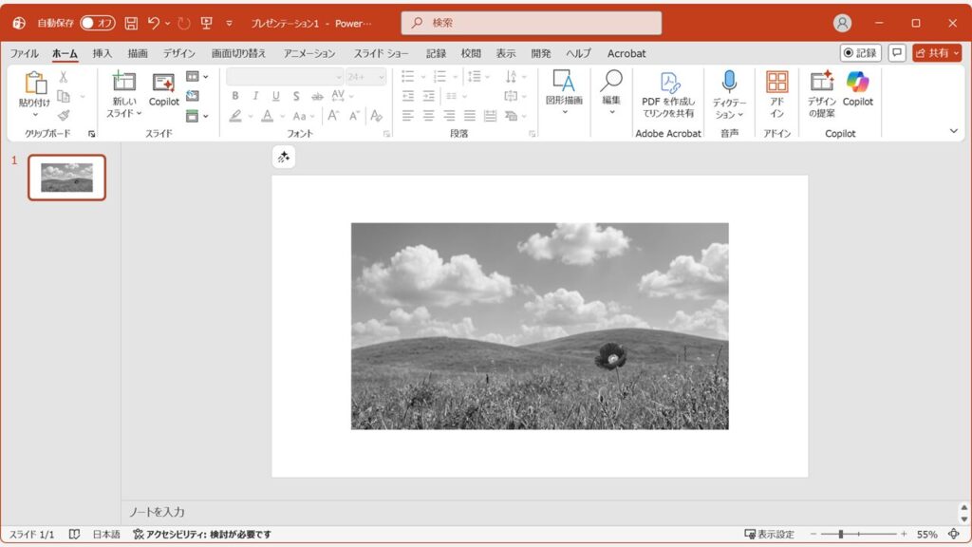
Task: Select slide 1 thumbnail
Action: (65, 176)
